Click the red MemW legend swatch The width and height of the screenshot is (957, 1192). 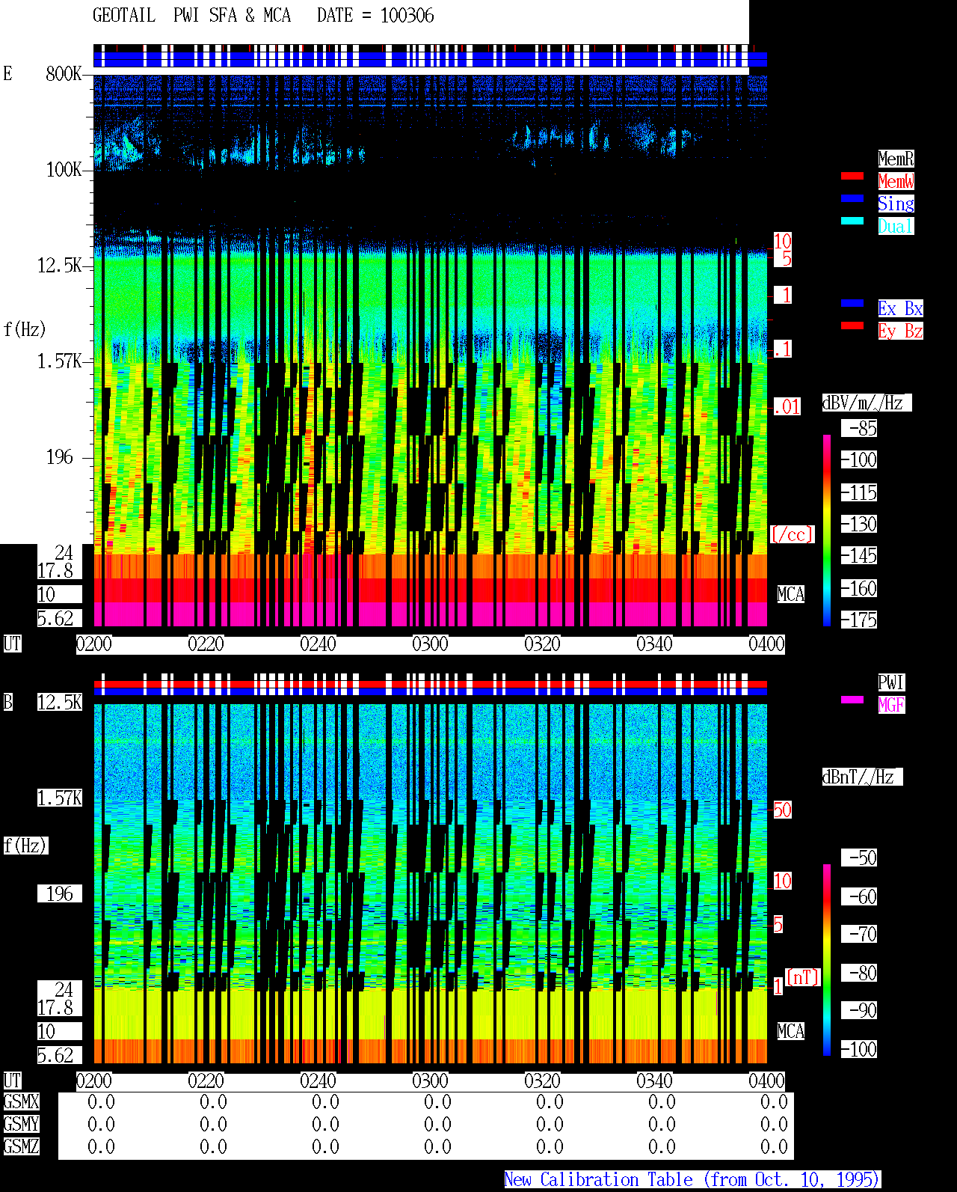852,176
